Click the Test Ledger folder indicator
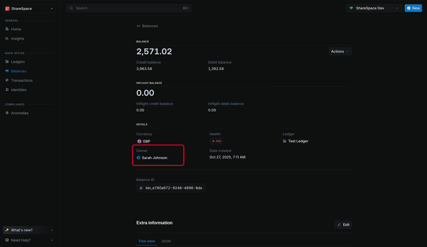 pos(284,141)
